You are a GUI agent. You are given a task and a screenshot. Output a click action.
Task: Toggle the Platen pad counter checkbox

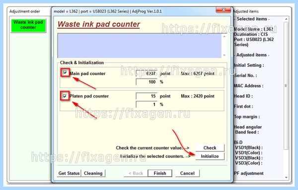(x=65, y=96)
